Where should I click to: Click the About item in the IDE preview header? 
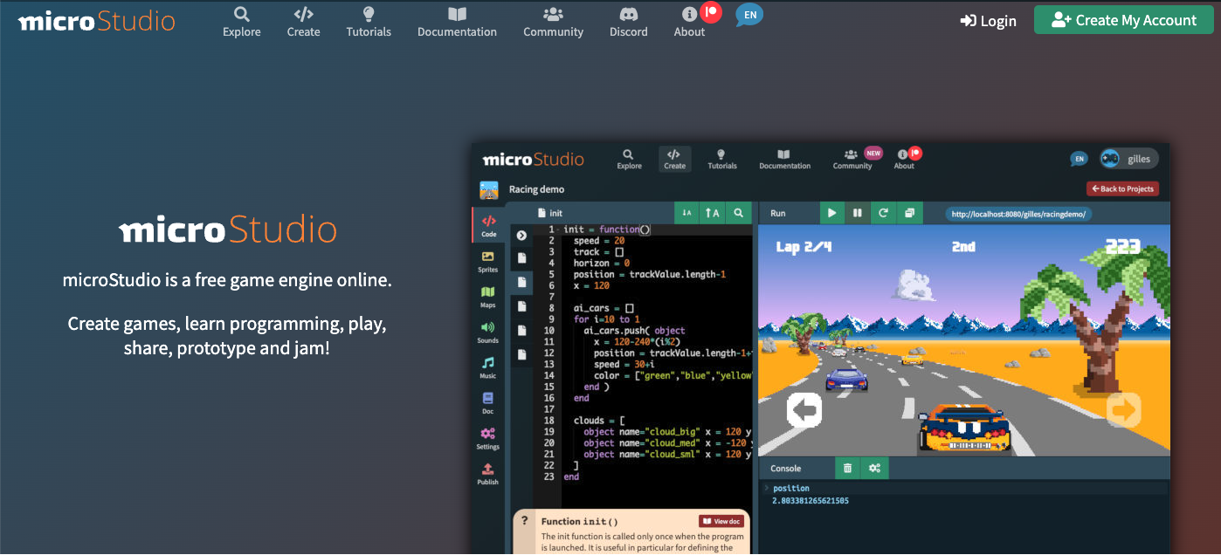click(904, 159)
